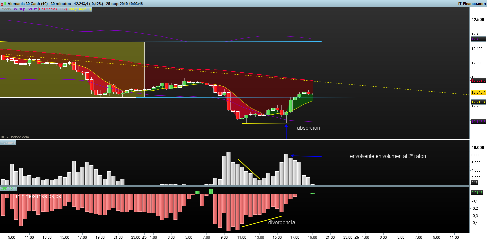Select the Boll inf indicator label
The height and width of the screenshot is (240, 487).
(32, 9)
